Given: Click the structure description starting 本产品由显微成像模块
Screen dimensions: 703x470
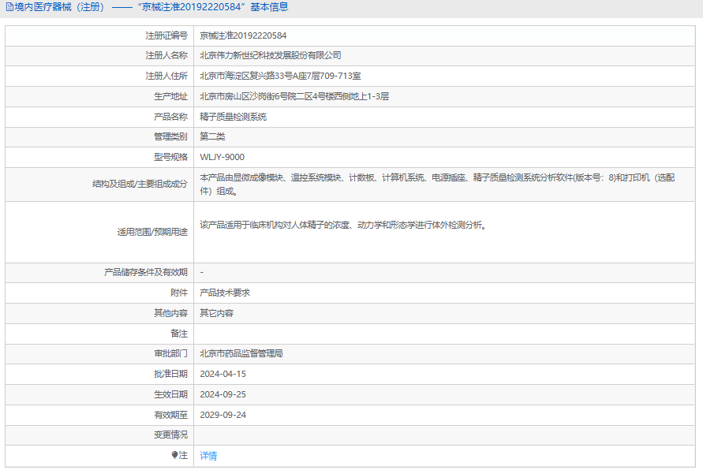Looking at the screenshot, I should click(437, 185).
